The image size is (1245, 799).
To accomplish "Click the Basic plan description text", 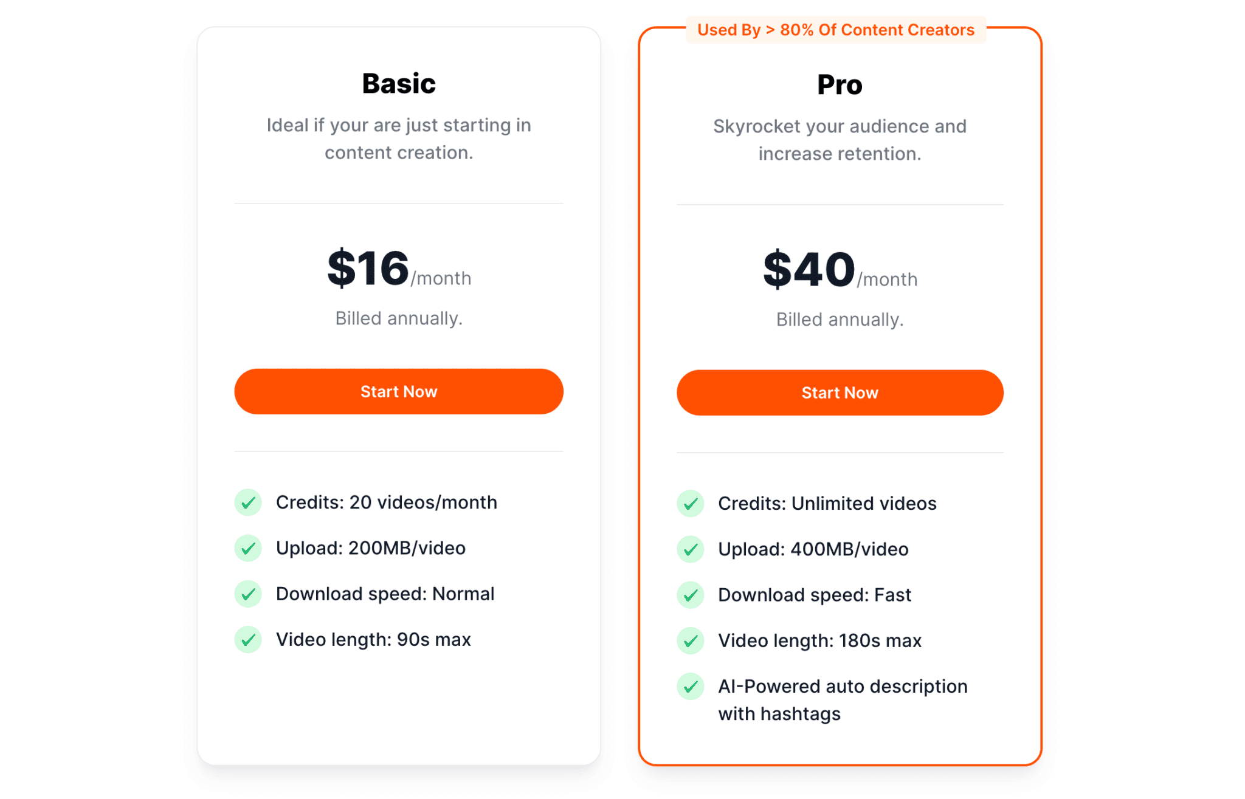I will (x=399, y=139).
